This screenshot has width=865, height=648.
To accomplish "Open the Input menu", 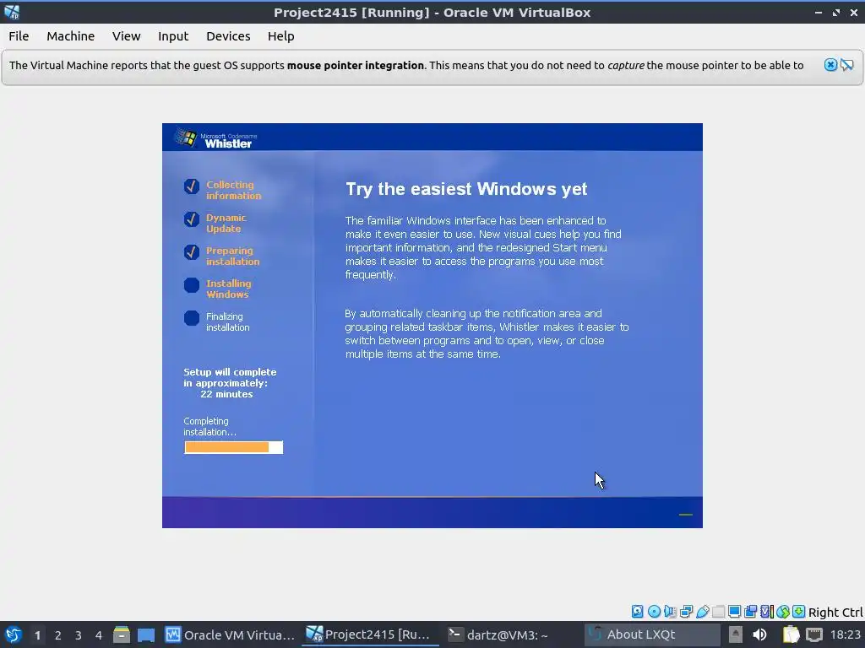I will [173, 35].
